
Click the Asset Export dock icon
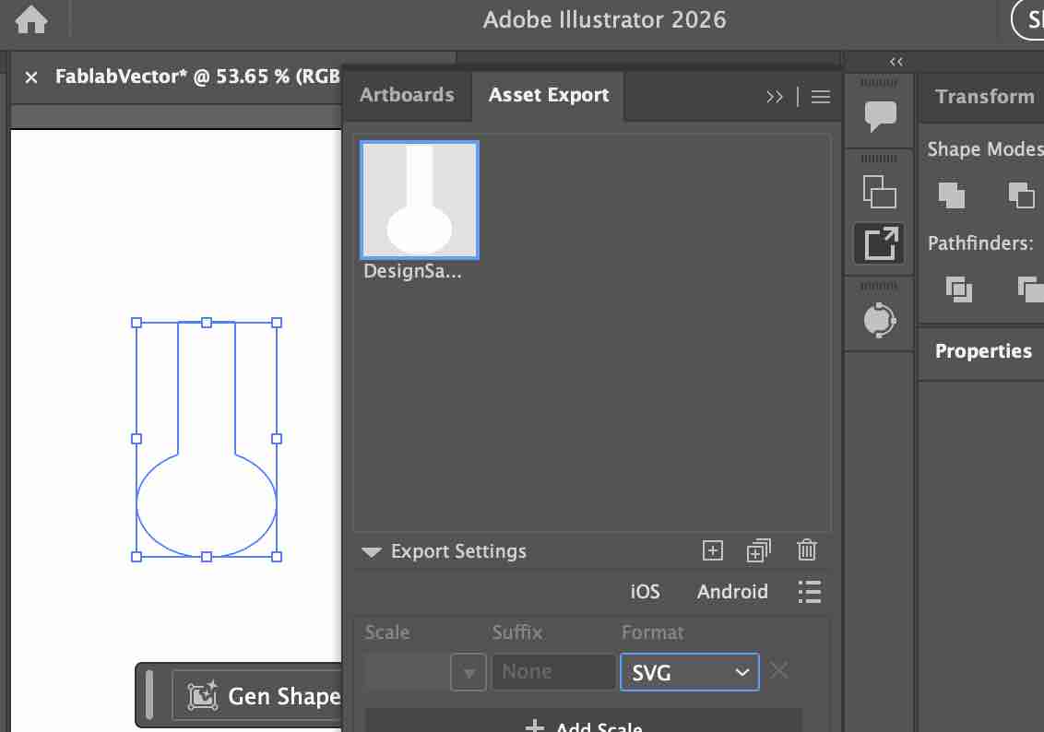point(880,243)
